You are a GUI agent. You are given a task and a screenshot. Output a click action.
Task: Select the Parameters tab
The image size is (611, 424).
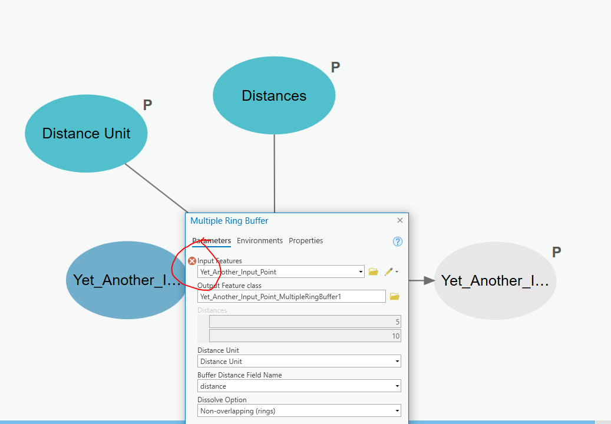coord(212,240)
